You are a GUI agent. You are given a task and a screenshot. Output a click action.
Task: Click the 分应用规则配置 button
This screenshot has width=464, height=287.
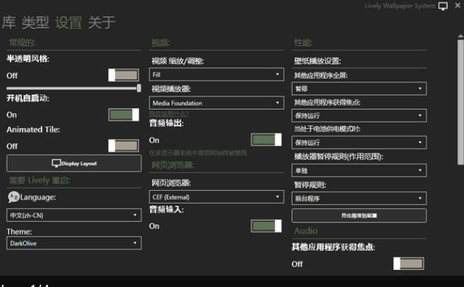pyautogui.click(x=359, y=216)
